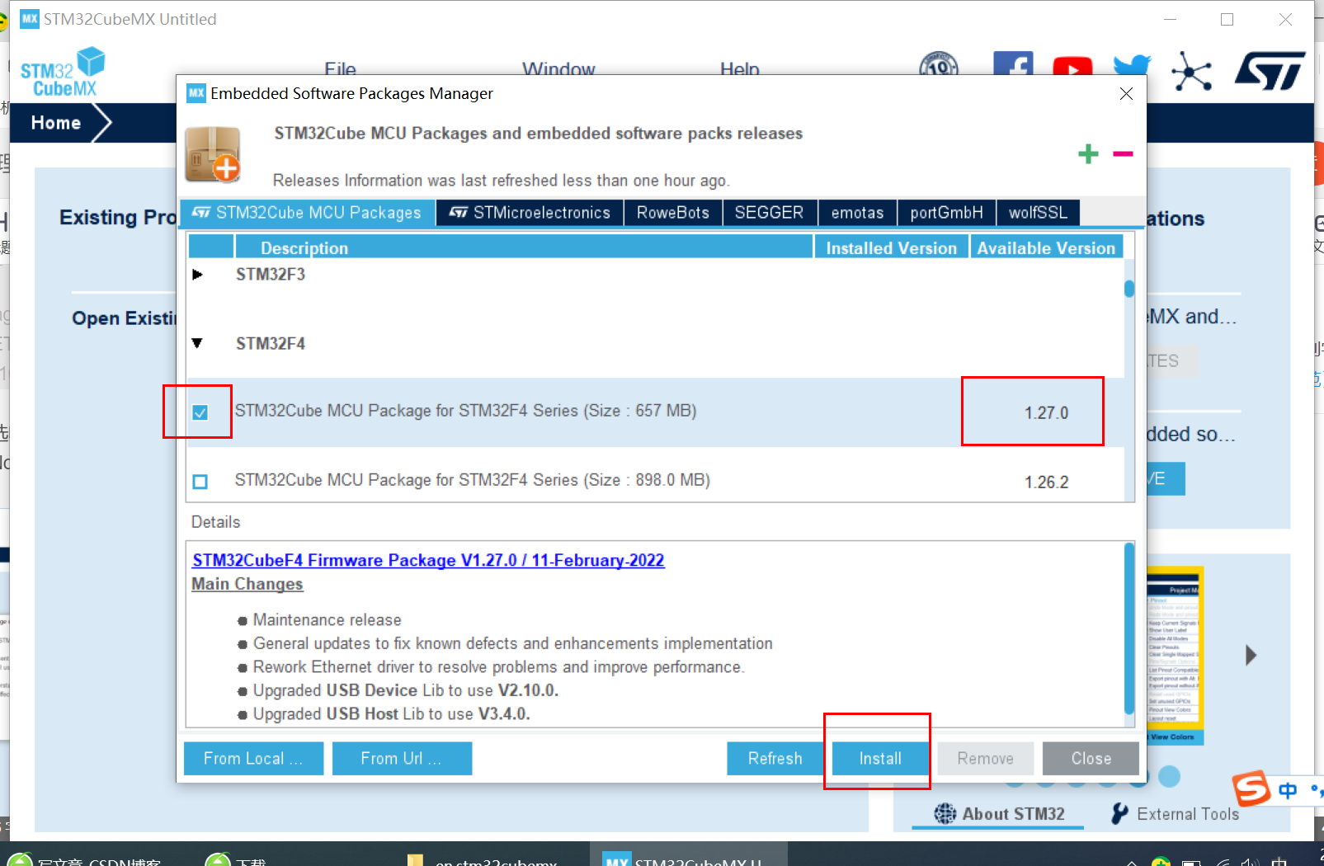Click the Available Version column header
The height and width of the screenshot is (866, 1324).
(1046, 247)
